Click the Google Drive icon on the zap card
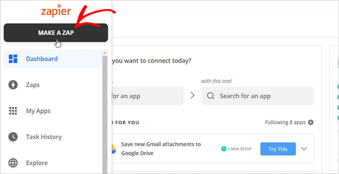The image size is (339, 174). (114, 149)
